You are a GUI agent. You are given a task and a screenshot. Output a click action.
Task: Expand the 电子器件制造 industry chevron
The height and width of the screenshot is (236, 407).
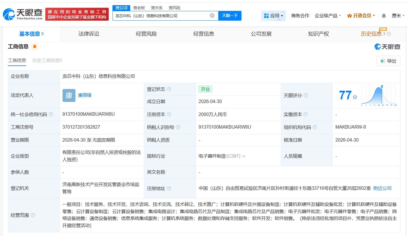(244, 156)
